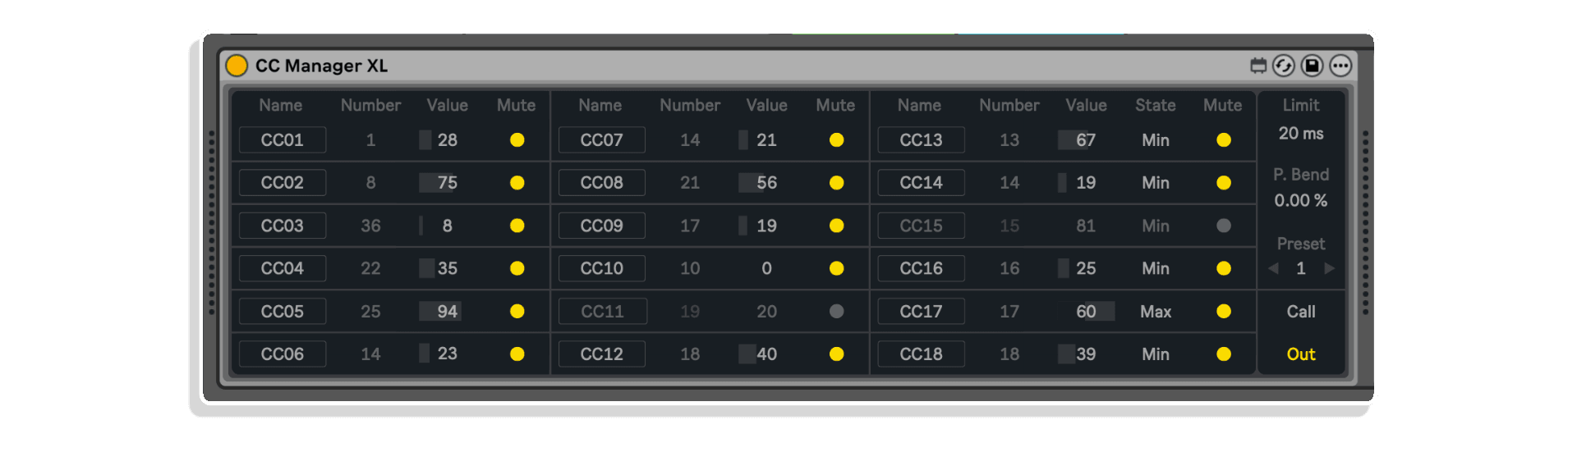1577x452 pixels.
Task: Click CC16 value showing 25
Action: pyautogui.click(x=1086, y=268)
